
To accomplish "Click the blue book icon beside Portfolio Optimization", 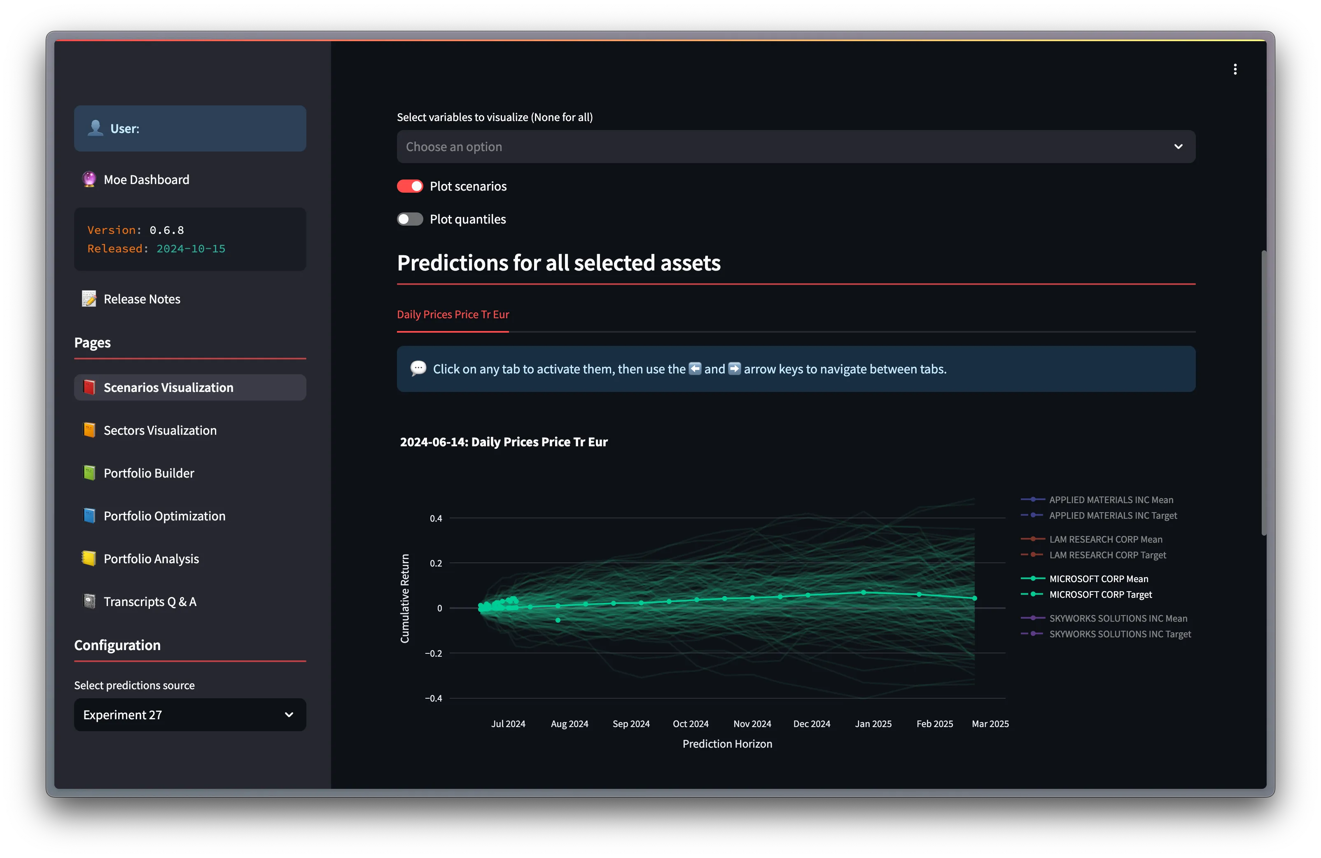I will 89,515.
